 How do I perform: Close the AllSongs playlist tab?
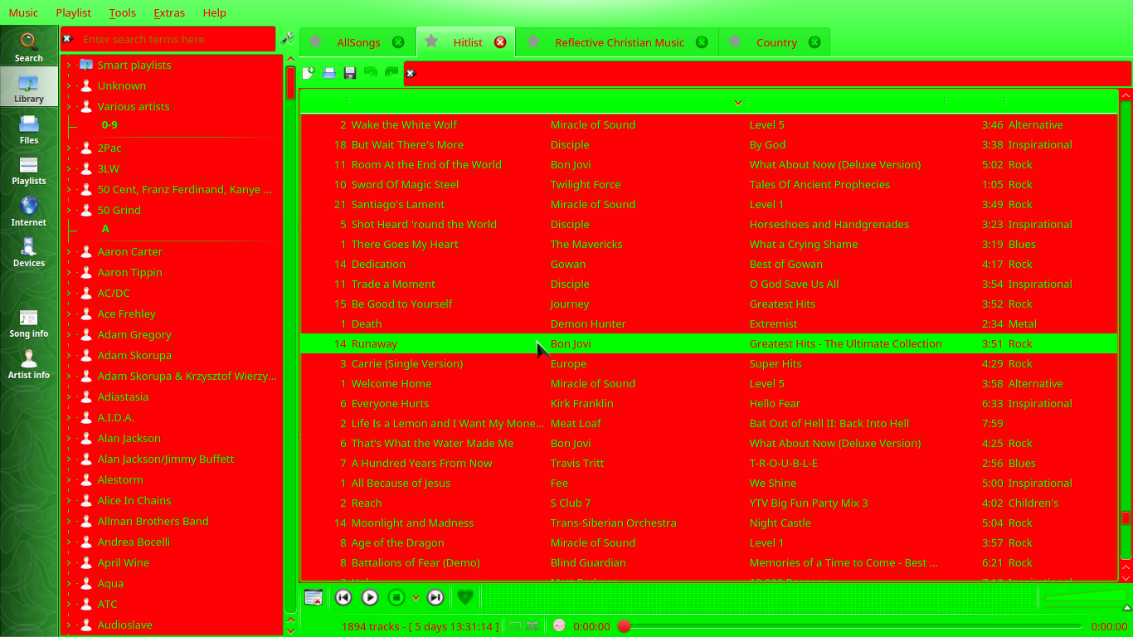coord(398,42)
